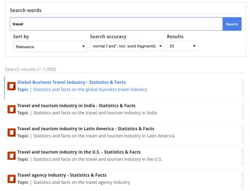Click into the search words field containing travel

point(116,24)
